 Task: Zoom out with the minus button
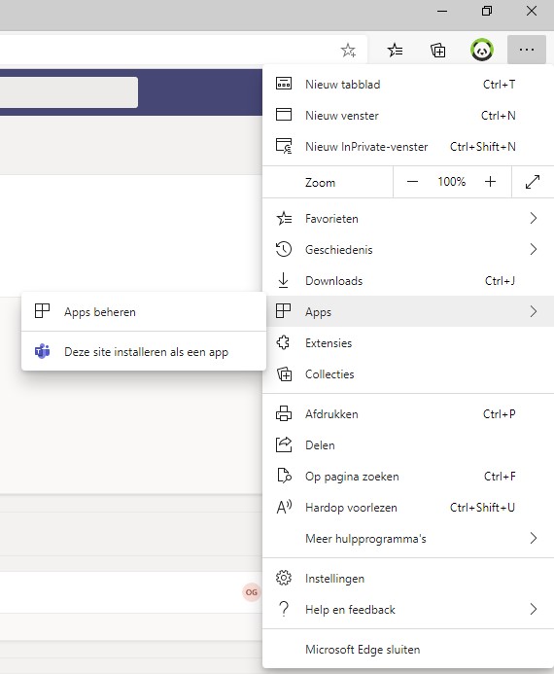pos(412,182)
